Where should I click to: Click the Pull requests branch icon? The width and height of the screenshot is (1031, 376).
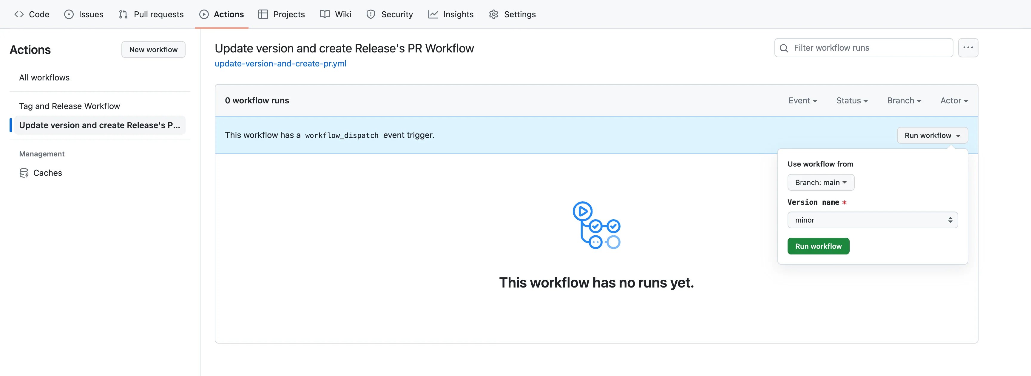[123, 14]
